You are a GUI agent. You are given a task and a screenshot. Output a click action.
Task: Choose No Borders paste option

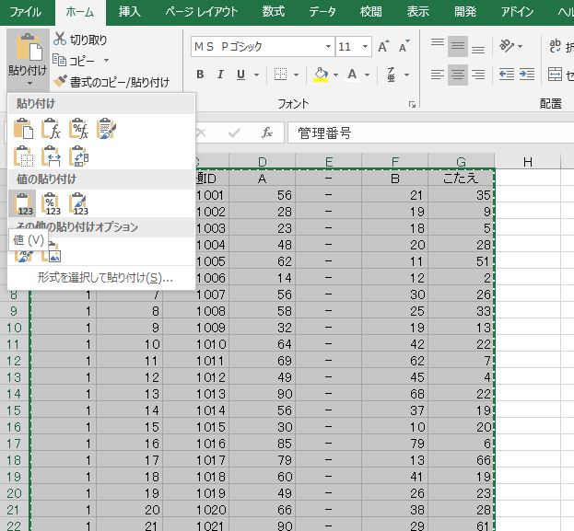pyautogui.click(x=23, y=156)
